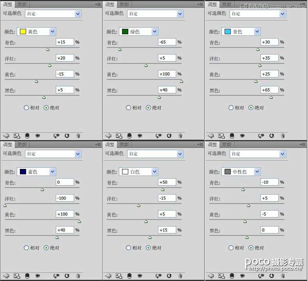Click view previous state icon in cyan (青色) panel
The image size is (308, 281).
(x=261, y=136)
